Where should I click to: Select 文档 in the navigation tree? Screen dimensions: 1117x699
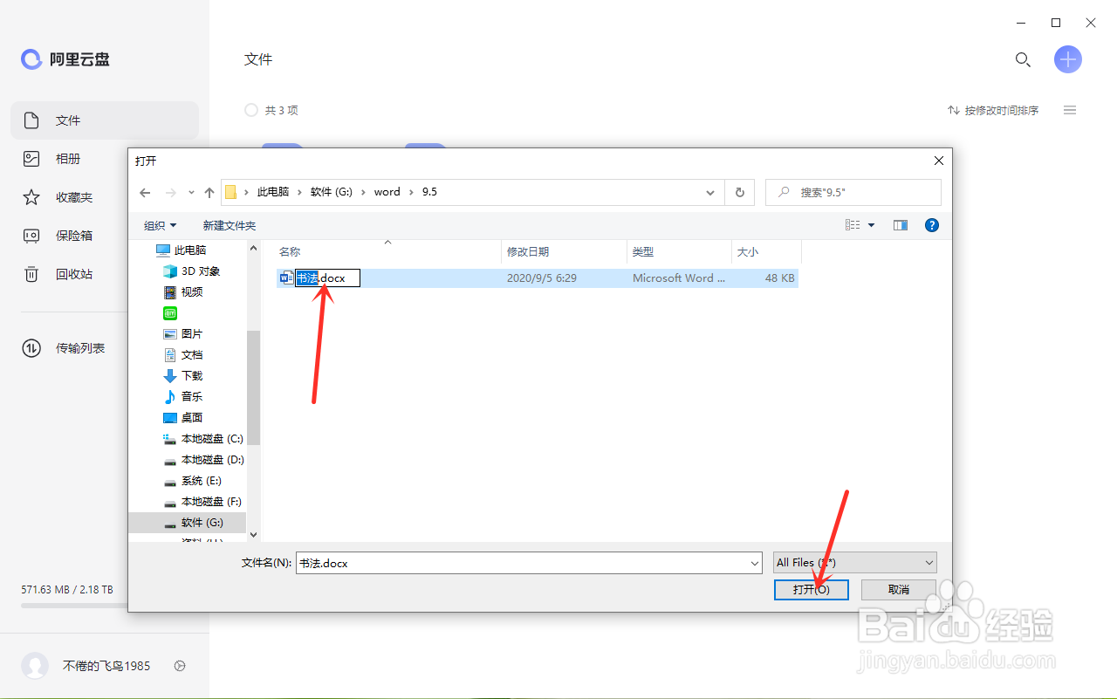click(191, 355)
